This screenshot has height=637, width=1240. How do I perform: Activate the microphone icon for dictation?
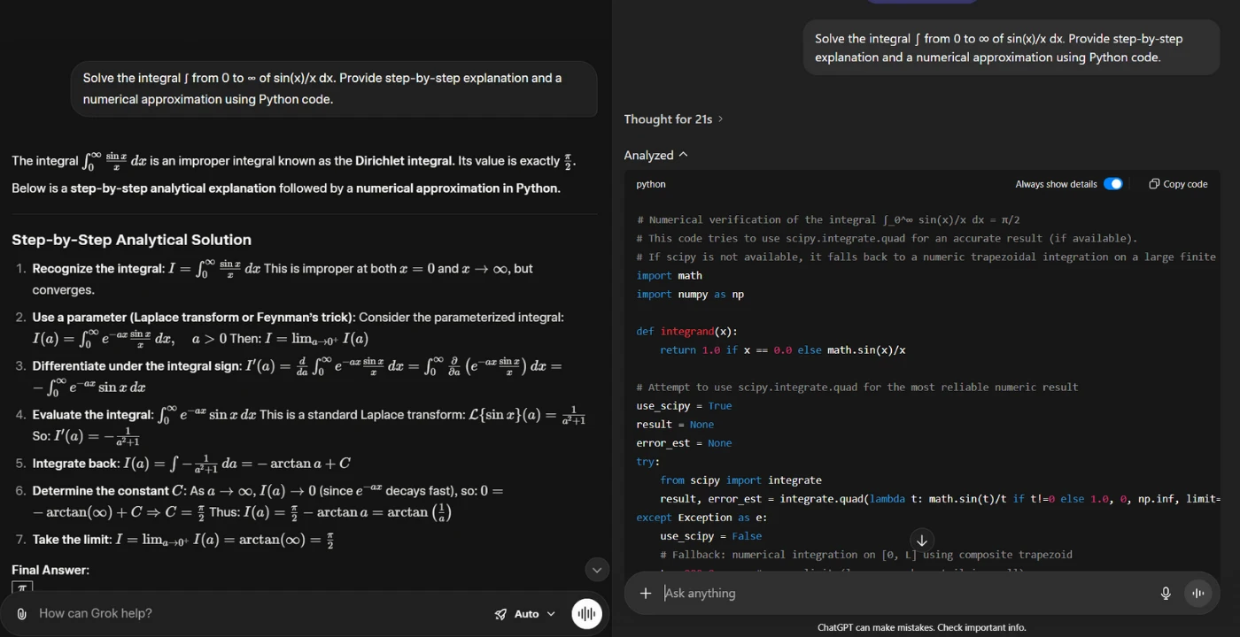[1166, 593]
